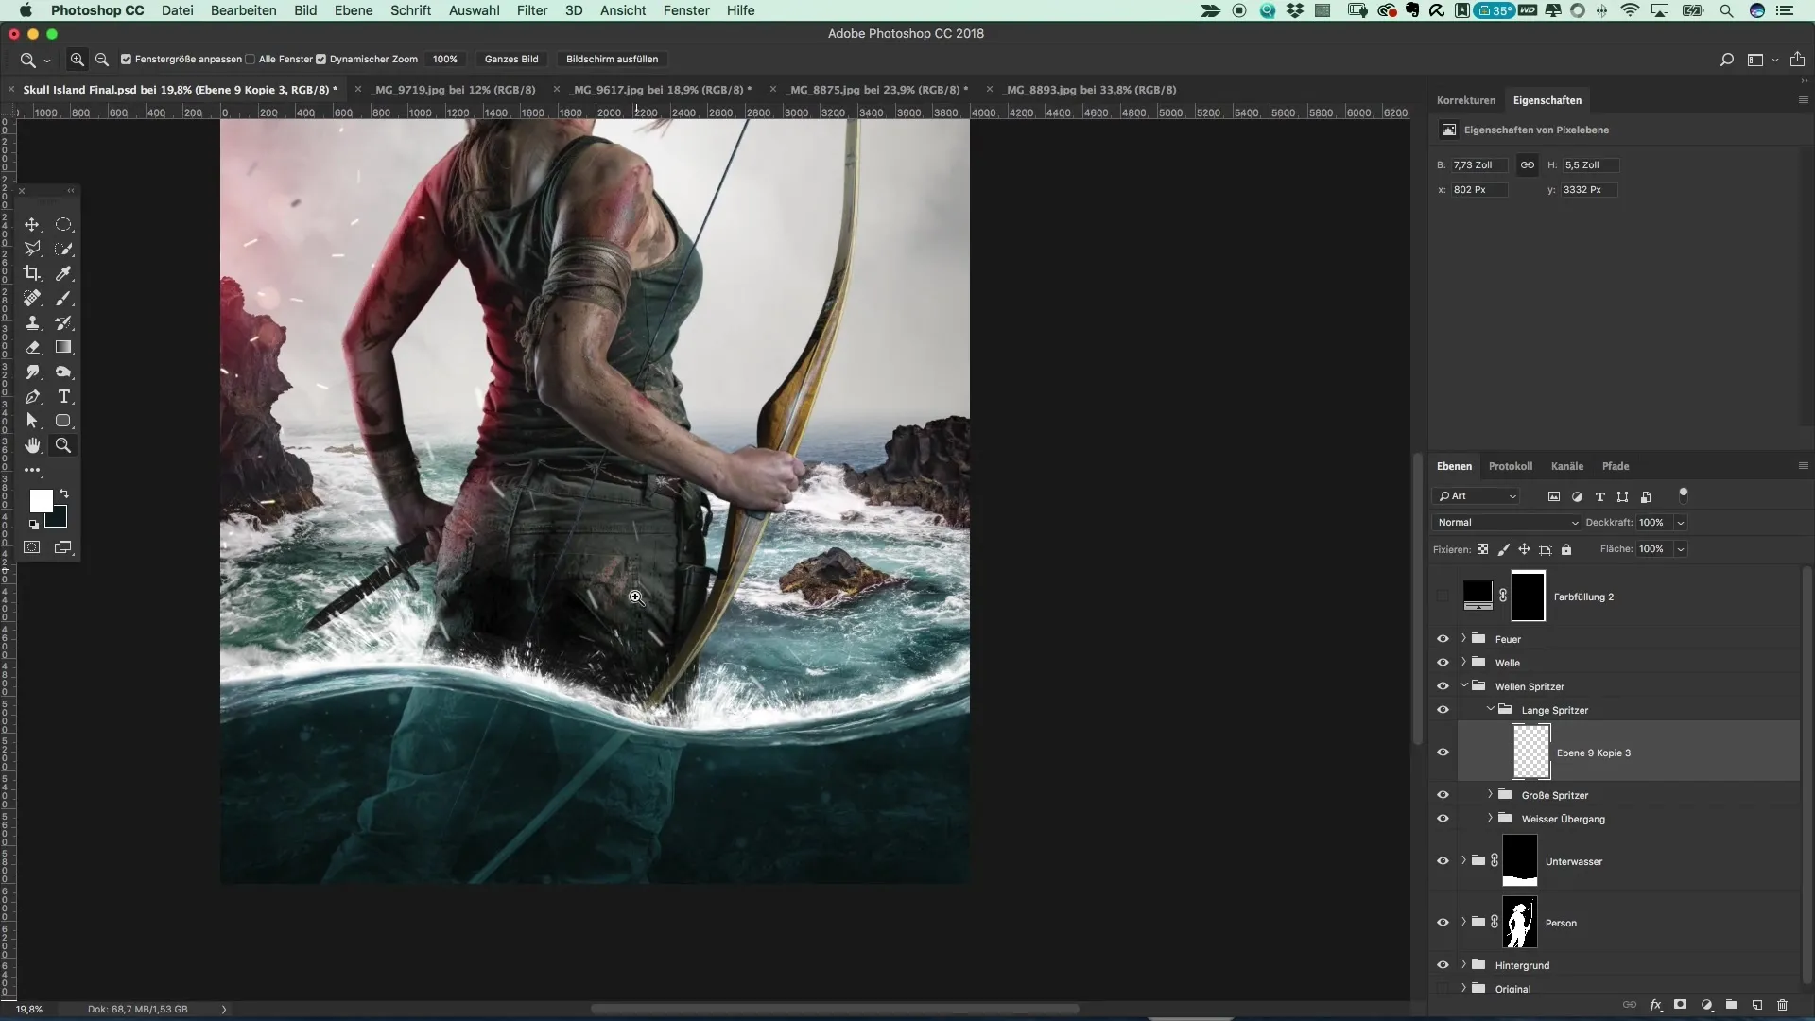Select the Polygonal Lasso tool

[x=32, y=249]
